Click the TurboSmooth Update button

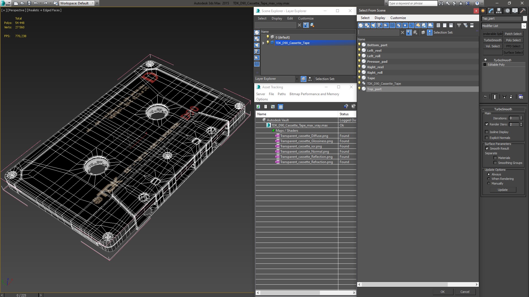point(503,190)
